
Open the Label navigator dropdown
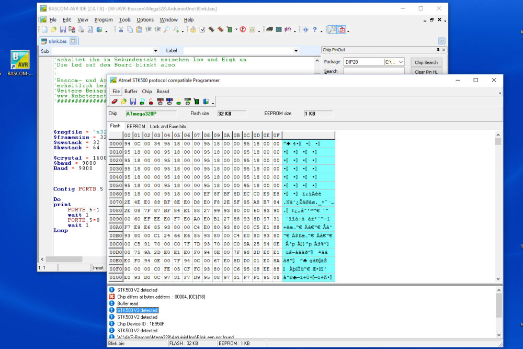[x=295, y=50]
